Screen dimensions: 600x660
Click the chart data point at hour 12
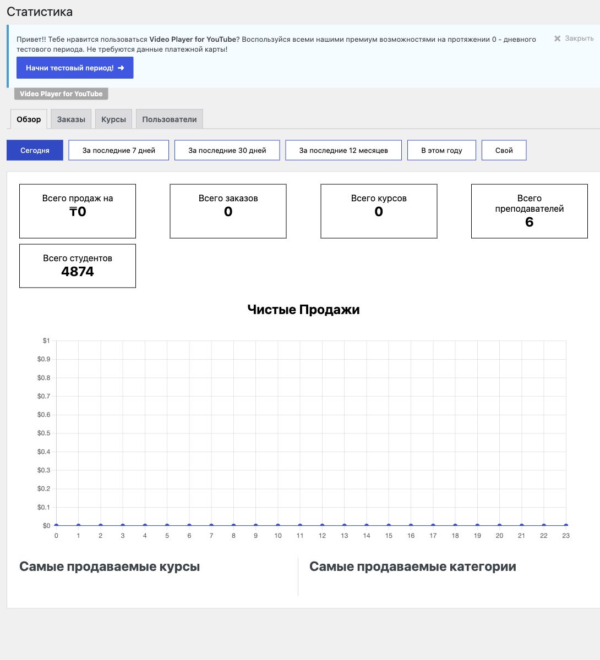(x=322, y=526)
